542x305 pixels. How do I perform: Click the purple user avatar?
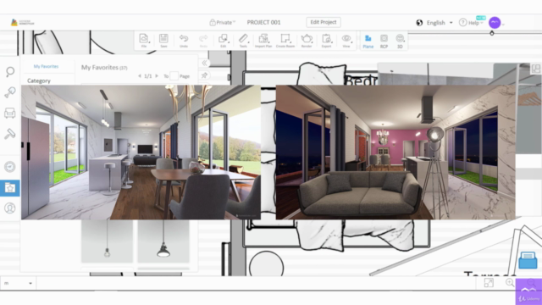[x=495, y=23]
